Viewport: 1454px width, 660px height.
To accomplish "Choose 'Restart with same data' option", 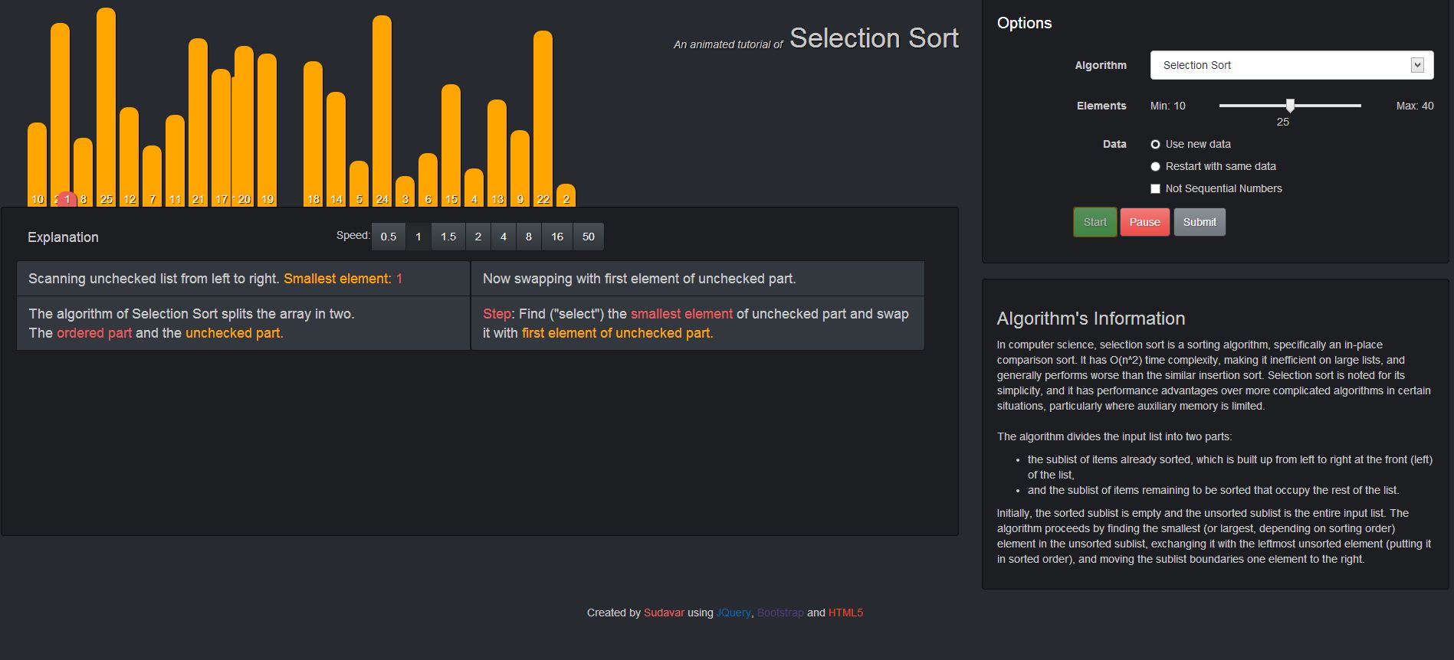I will (x=1155, y=166).
